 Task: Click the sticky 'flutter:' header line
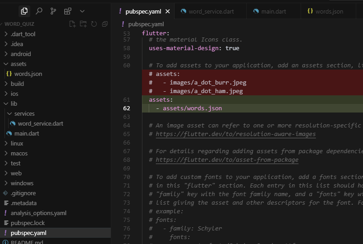point(156,33)
